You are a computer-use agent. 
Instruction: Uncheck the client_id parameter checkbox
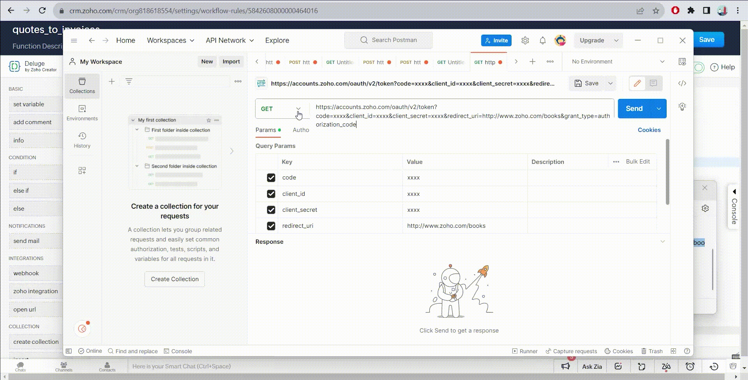click(x=271, y=194)
